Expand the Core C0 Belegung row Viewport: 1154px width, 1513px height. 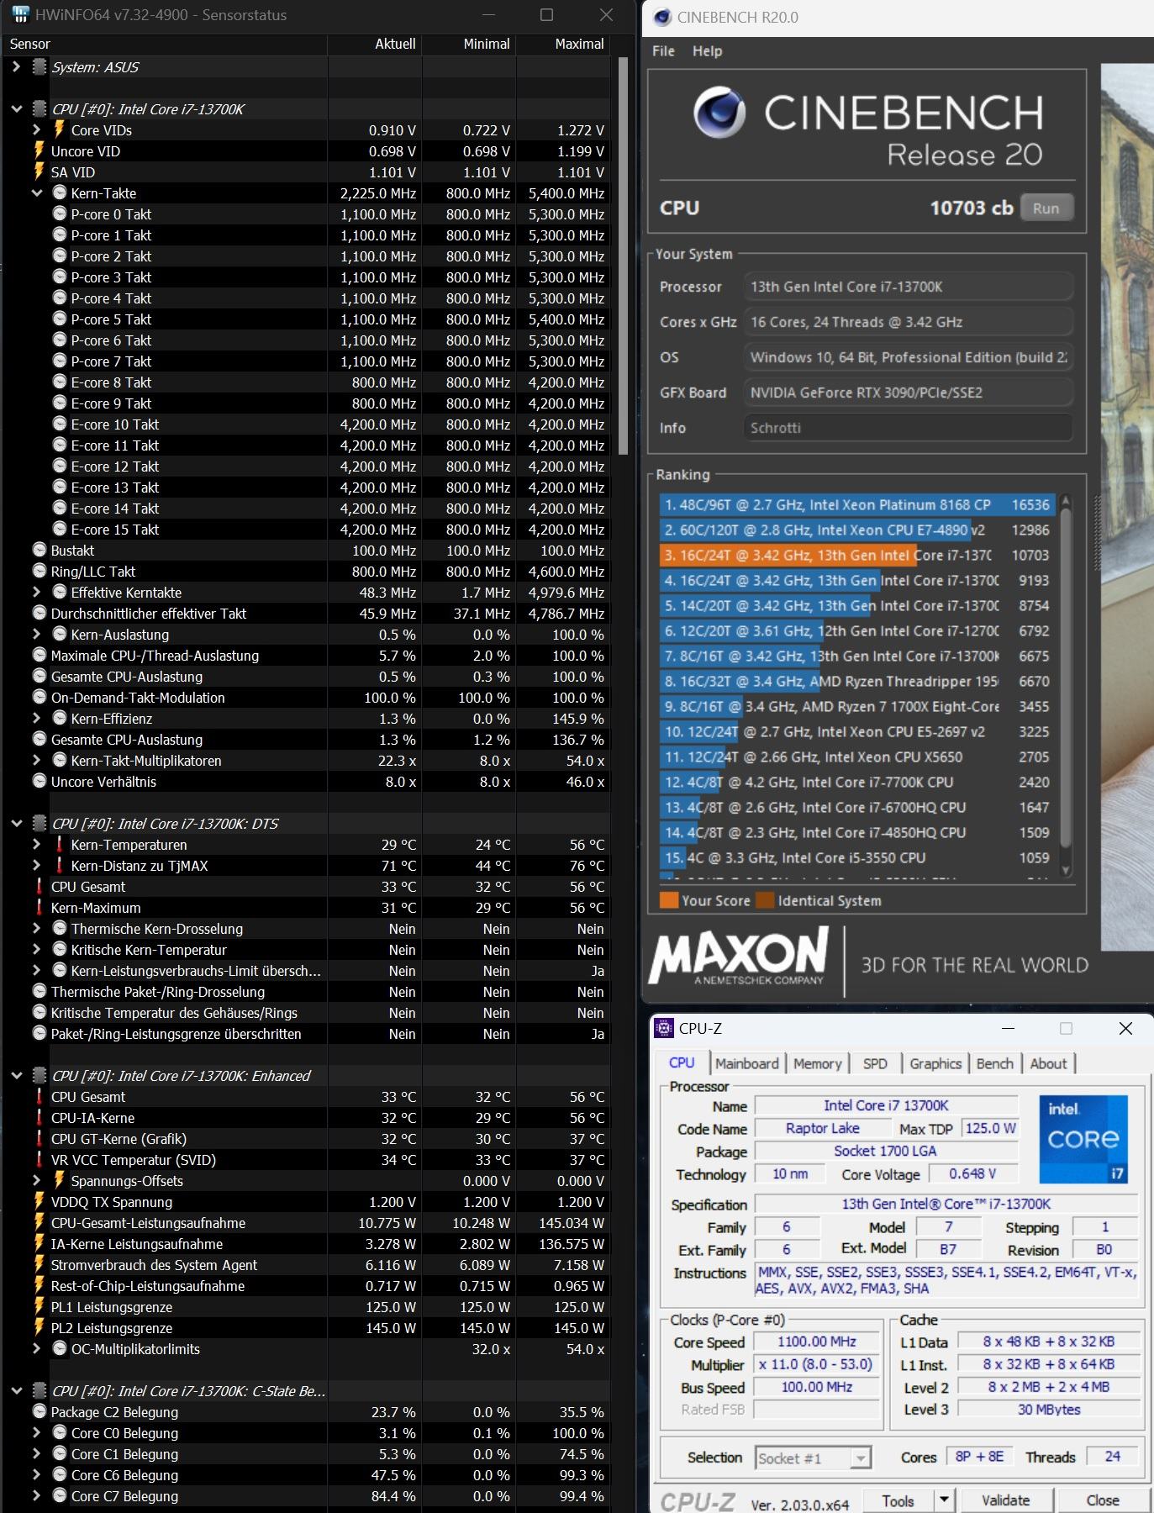point(36,1433)
